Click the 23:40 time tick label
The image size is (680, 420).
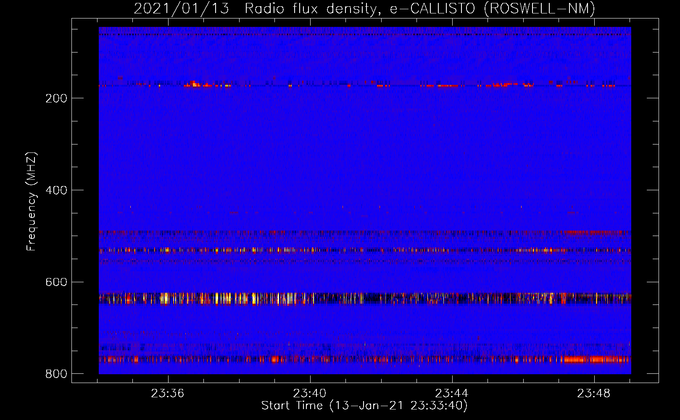point(310,394)
